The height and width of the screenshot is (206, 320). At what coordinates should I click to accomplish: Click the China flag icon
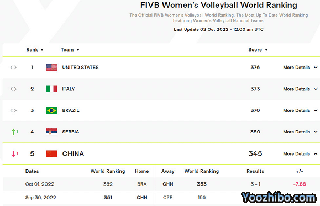[51, 153]
